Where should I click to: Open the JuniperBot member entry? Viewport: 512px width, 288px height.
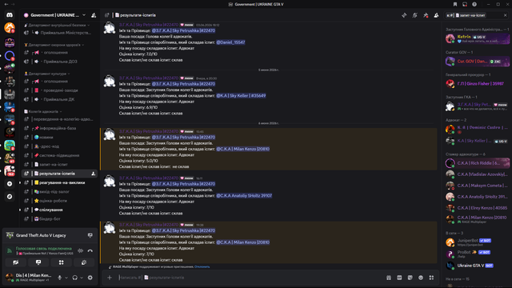pyautogui.click(x=477, y=242)
